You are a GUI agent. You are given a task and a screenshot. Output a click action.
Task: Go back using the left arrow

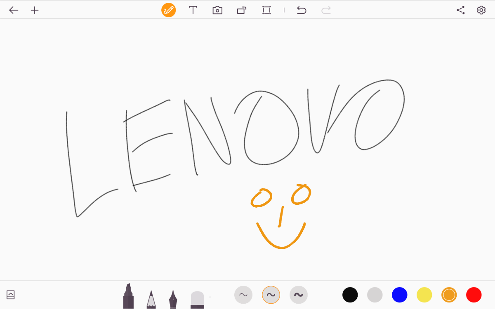[x=14, y=10]
